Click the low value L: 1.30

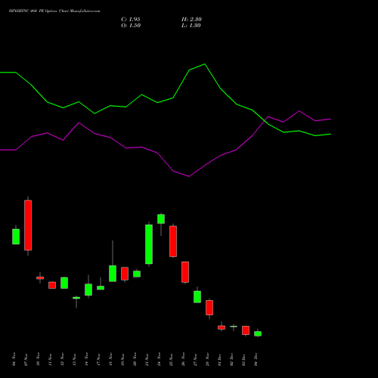(x=191, y=26)
